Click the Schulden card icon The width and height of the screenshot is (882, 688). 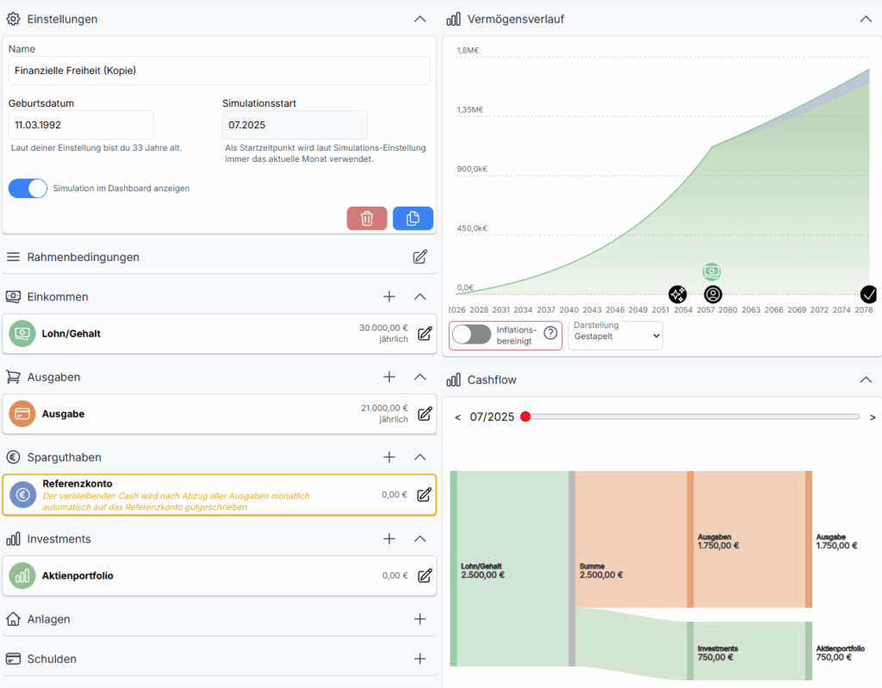click(x=13, y=659)
